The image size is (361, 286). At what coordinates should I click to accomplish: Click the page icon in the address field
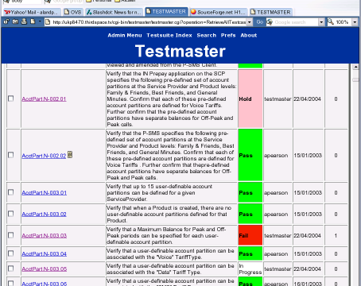(x=48, y=22)
